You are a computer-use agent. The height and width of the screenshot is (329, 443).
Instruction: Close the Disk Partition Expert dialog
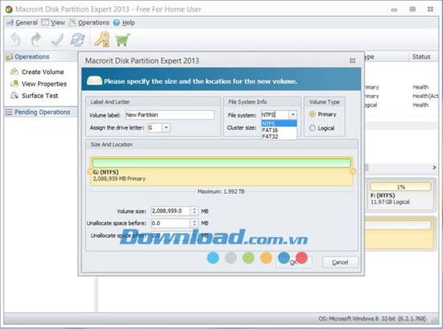(x=352, y=60)
